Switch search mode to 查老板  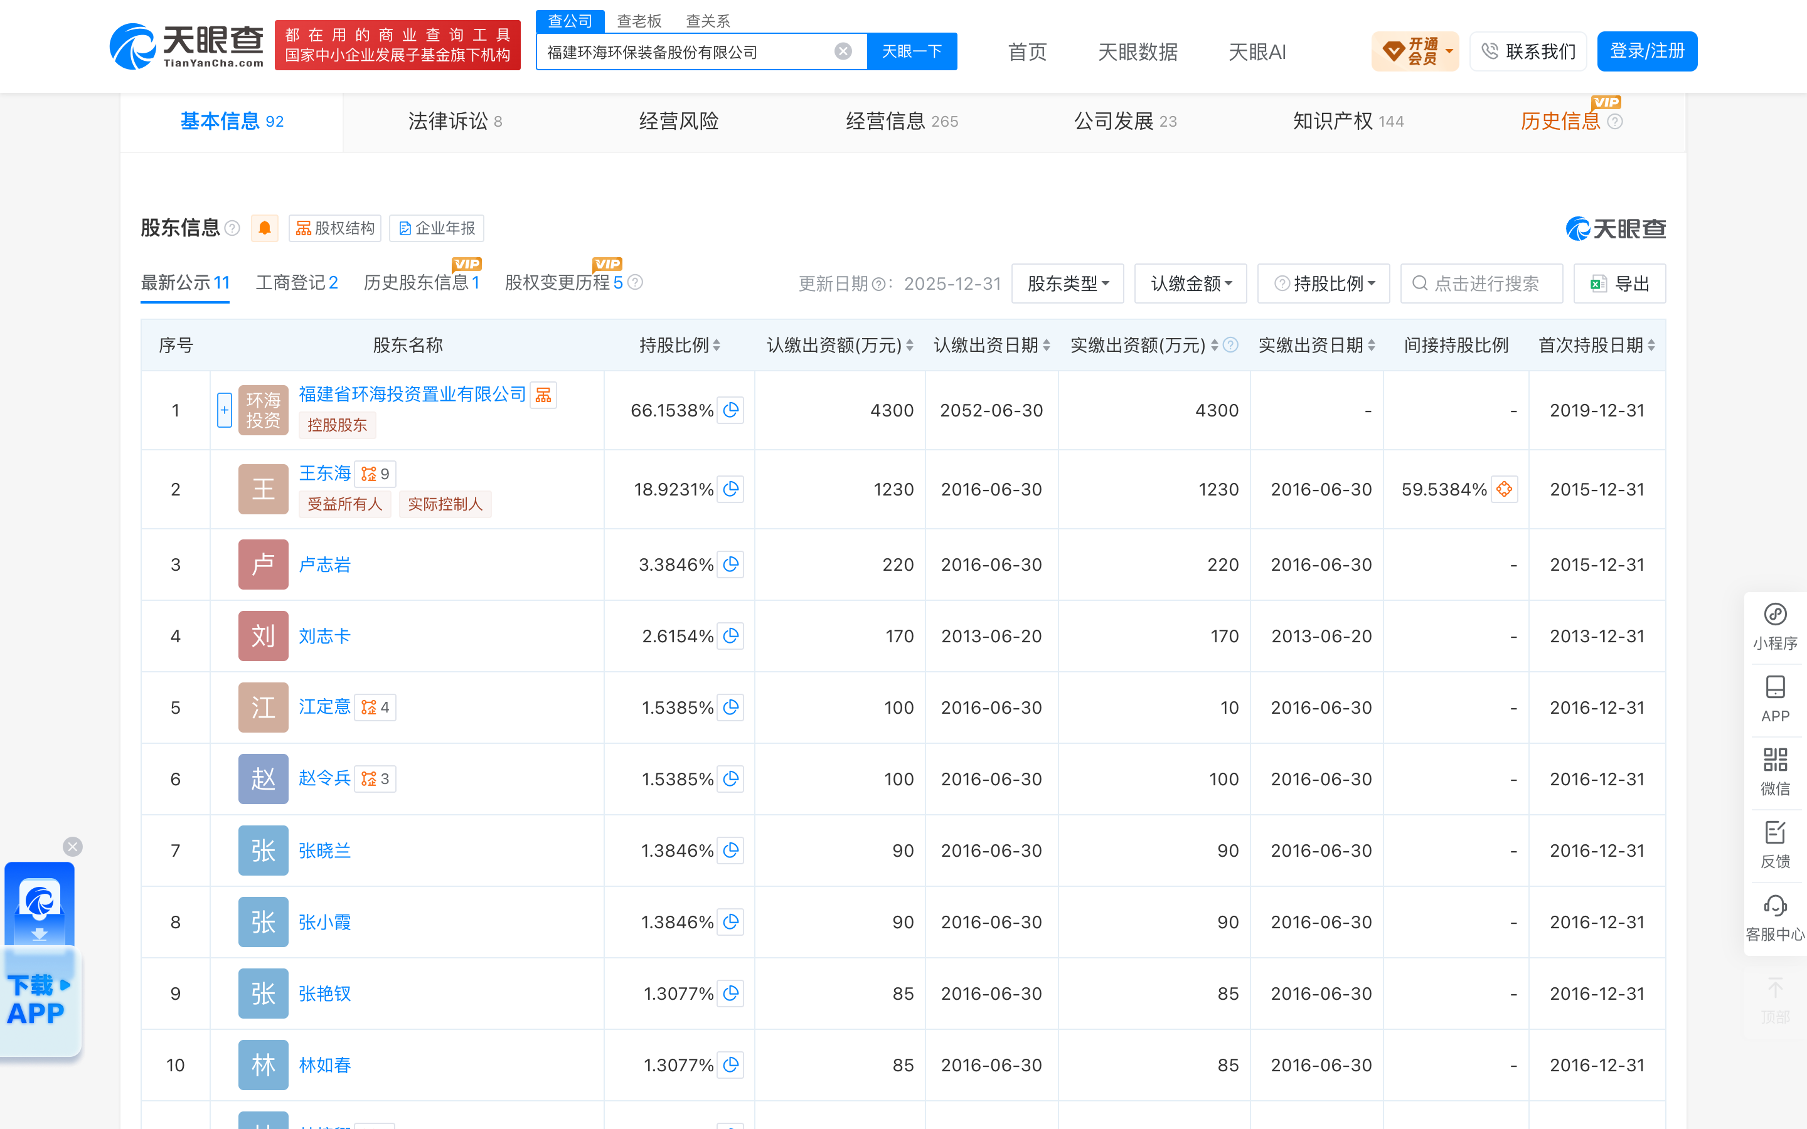click(x=639, y=21)
